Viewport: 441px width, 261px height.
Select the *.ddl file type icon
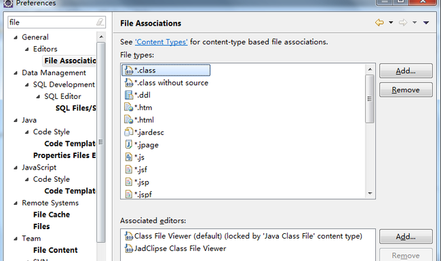(128, 95)
